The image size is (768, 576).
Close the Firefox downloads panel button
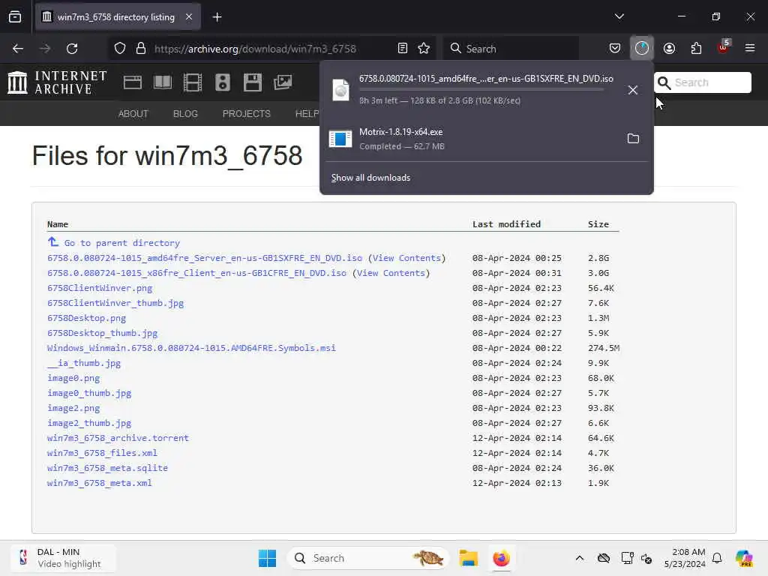[642, 49]
